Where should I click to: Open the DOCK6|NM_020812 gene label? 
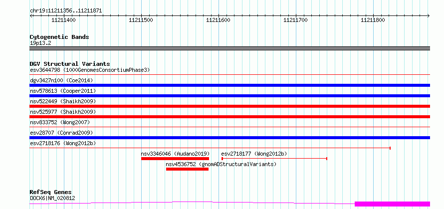(52, 198)
